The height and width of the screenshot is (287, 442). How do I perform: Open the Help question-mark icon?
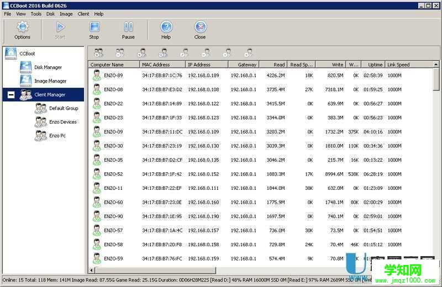click(x=166, y=27)
